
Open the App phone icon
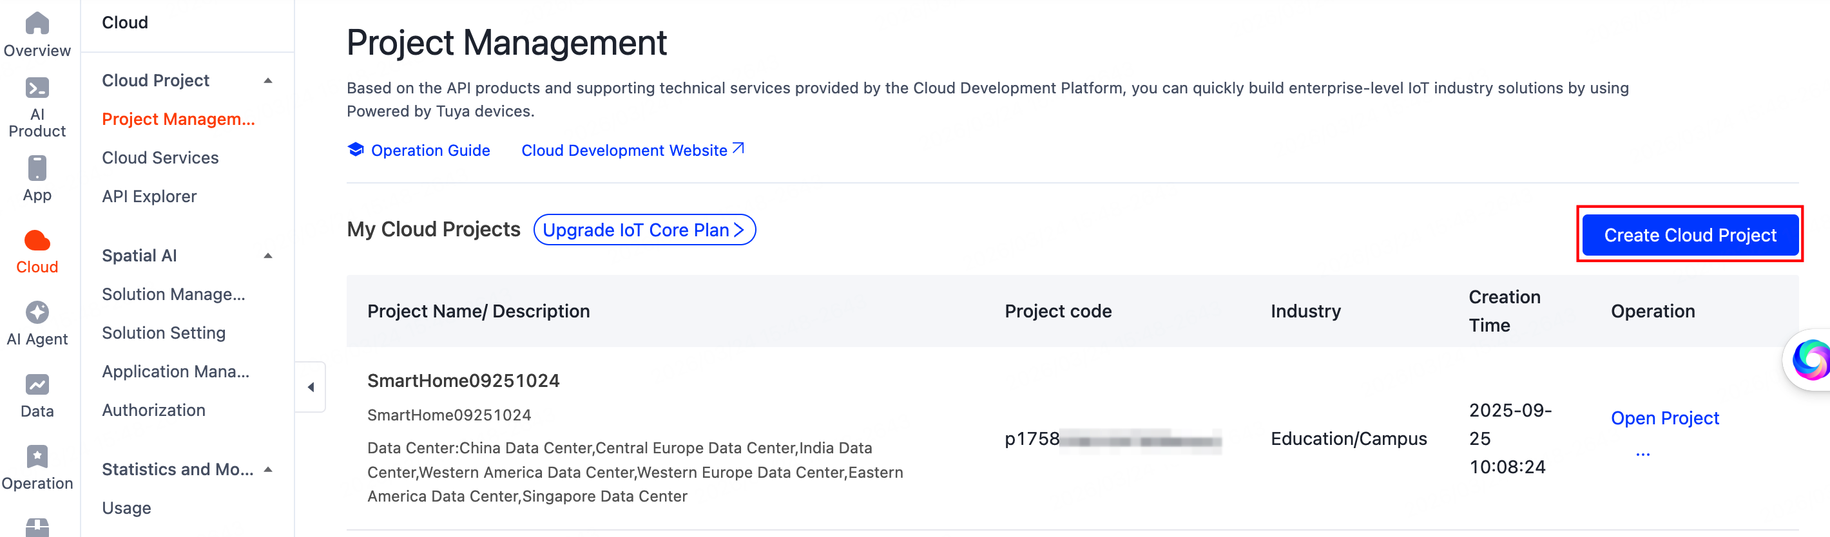click(x=37, y=168)
